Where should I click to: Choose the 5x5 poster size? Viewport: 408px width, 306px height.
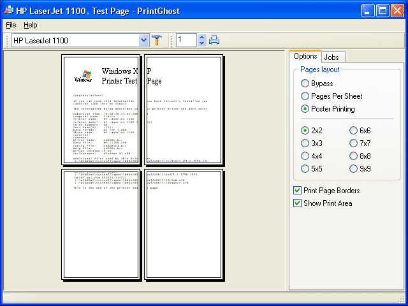click(312, 168)
